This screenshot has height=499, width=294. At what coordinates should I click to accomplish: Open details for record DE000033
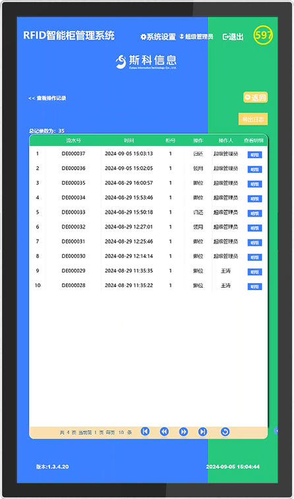coord(254,213)
